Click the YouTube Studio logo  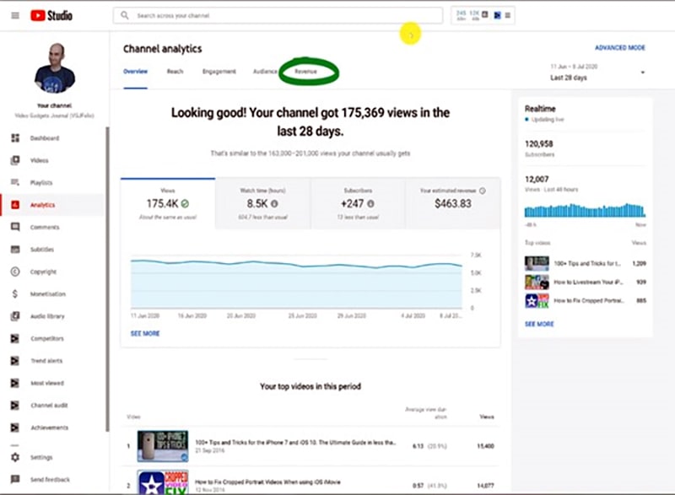pos(51,15)
